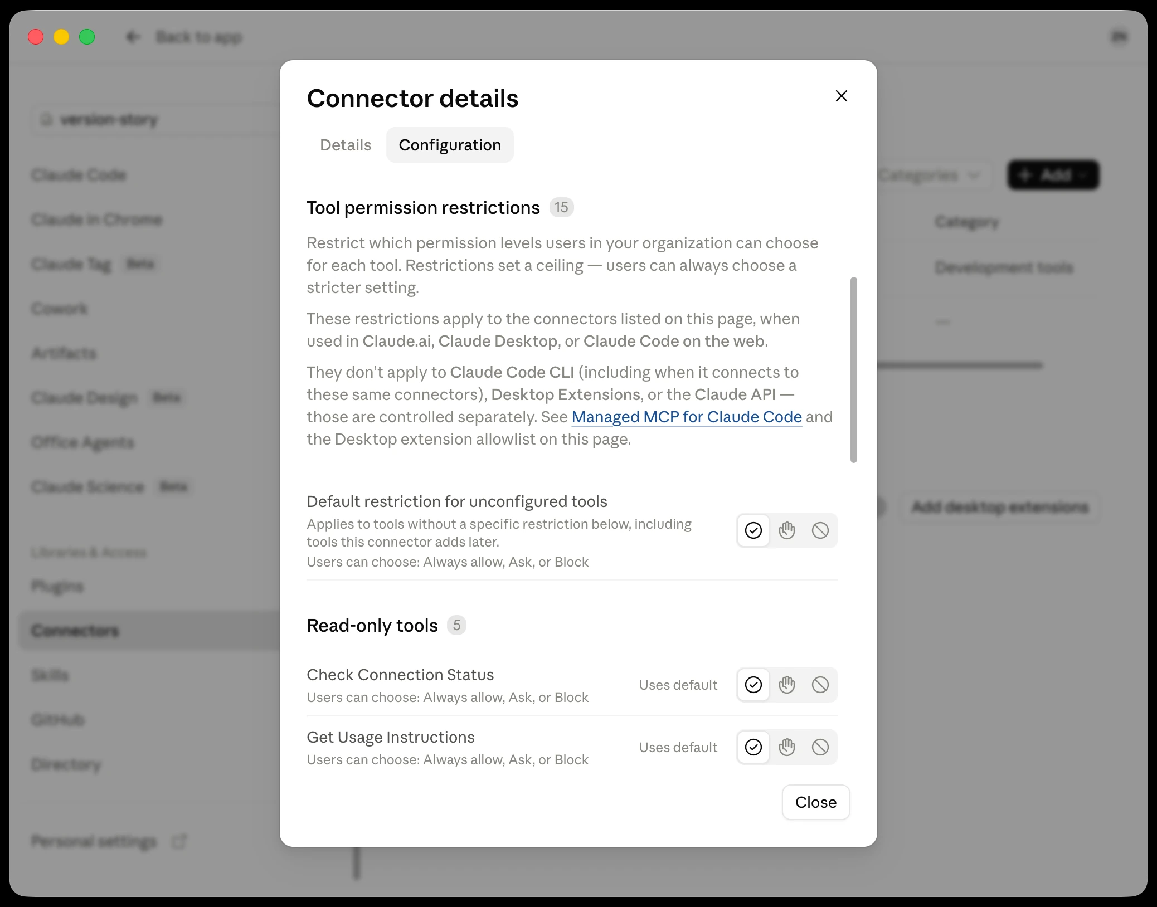This screenshot has height=907, width=1157.
Task: Click Back to app in background window
Action: (199, 37)
